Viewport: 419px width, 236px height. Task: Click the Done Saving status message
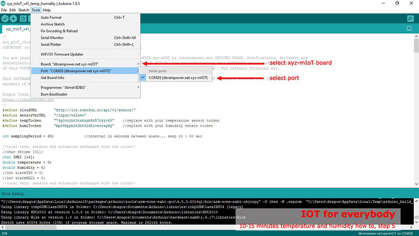point(13,194)
